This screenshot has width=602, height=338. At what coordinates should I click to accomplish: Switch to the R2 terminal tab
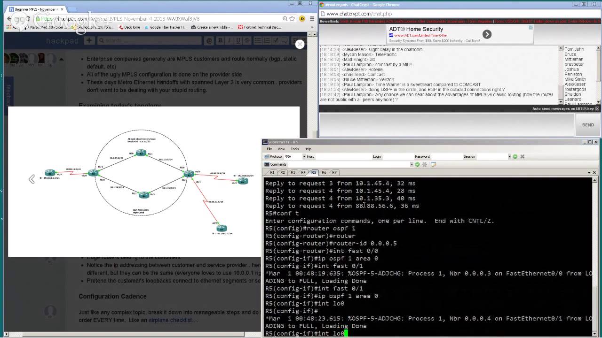click(x=282, y=172)
